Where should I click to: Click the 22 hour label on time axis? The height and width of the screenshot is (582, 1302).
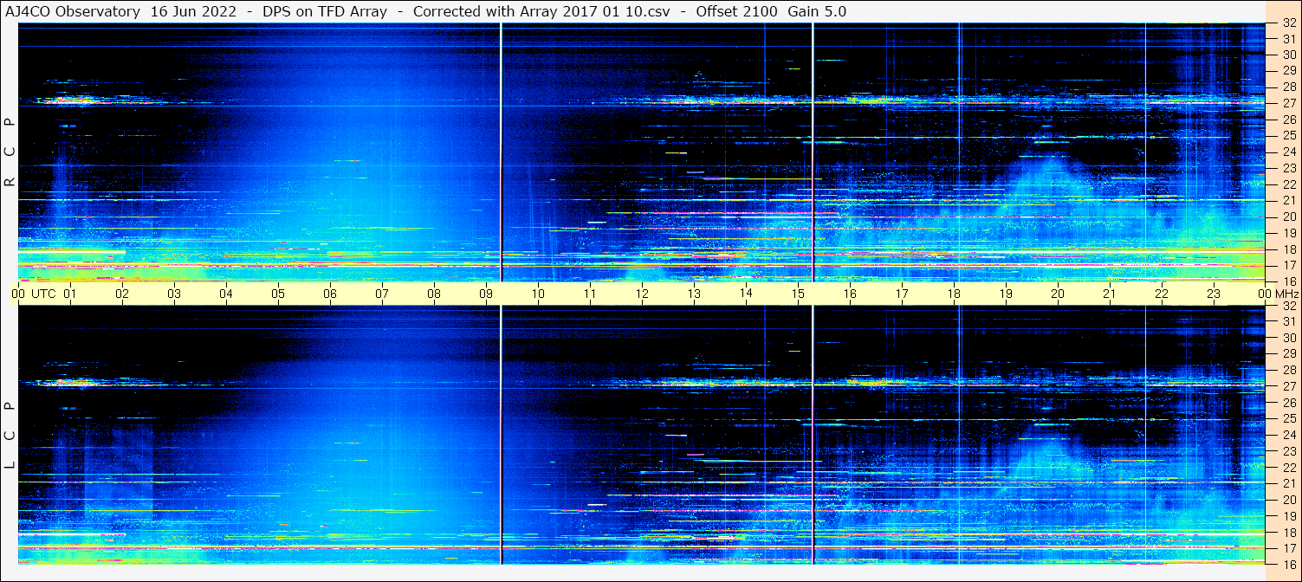tap(1162, 294)
